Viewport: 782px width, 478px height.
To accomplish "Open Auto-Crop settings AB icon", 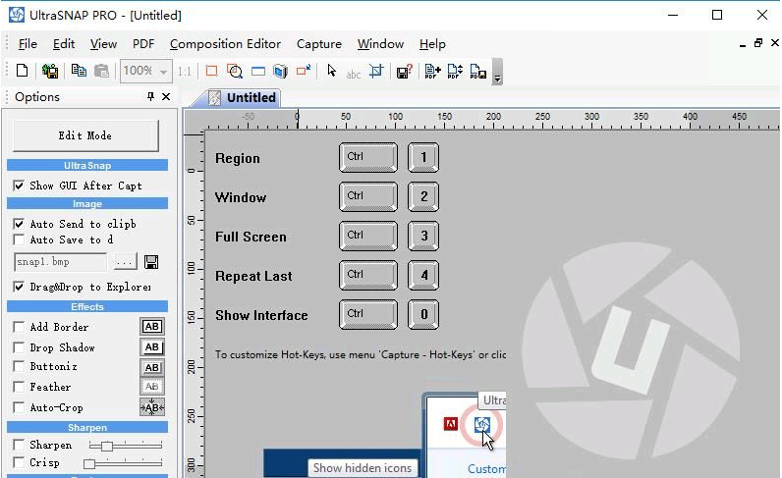I will pos(152,407).
